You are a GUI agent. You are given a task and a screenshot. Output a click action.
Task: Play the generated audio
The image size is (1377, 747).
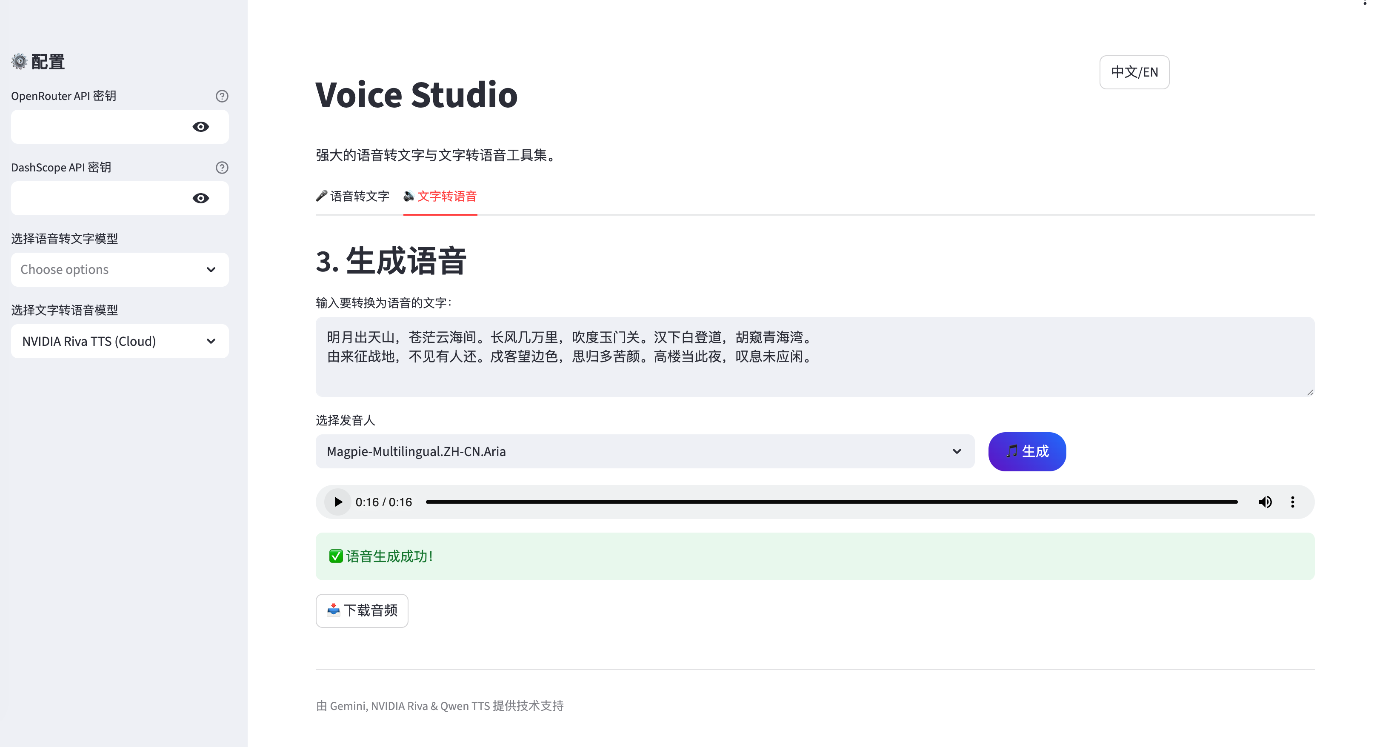pos(337,502)
